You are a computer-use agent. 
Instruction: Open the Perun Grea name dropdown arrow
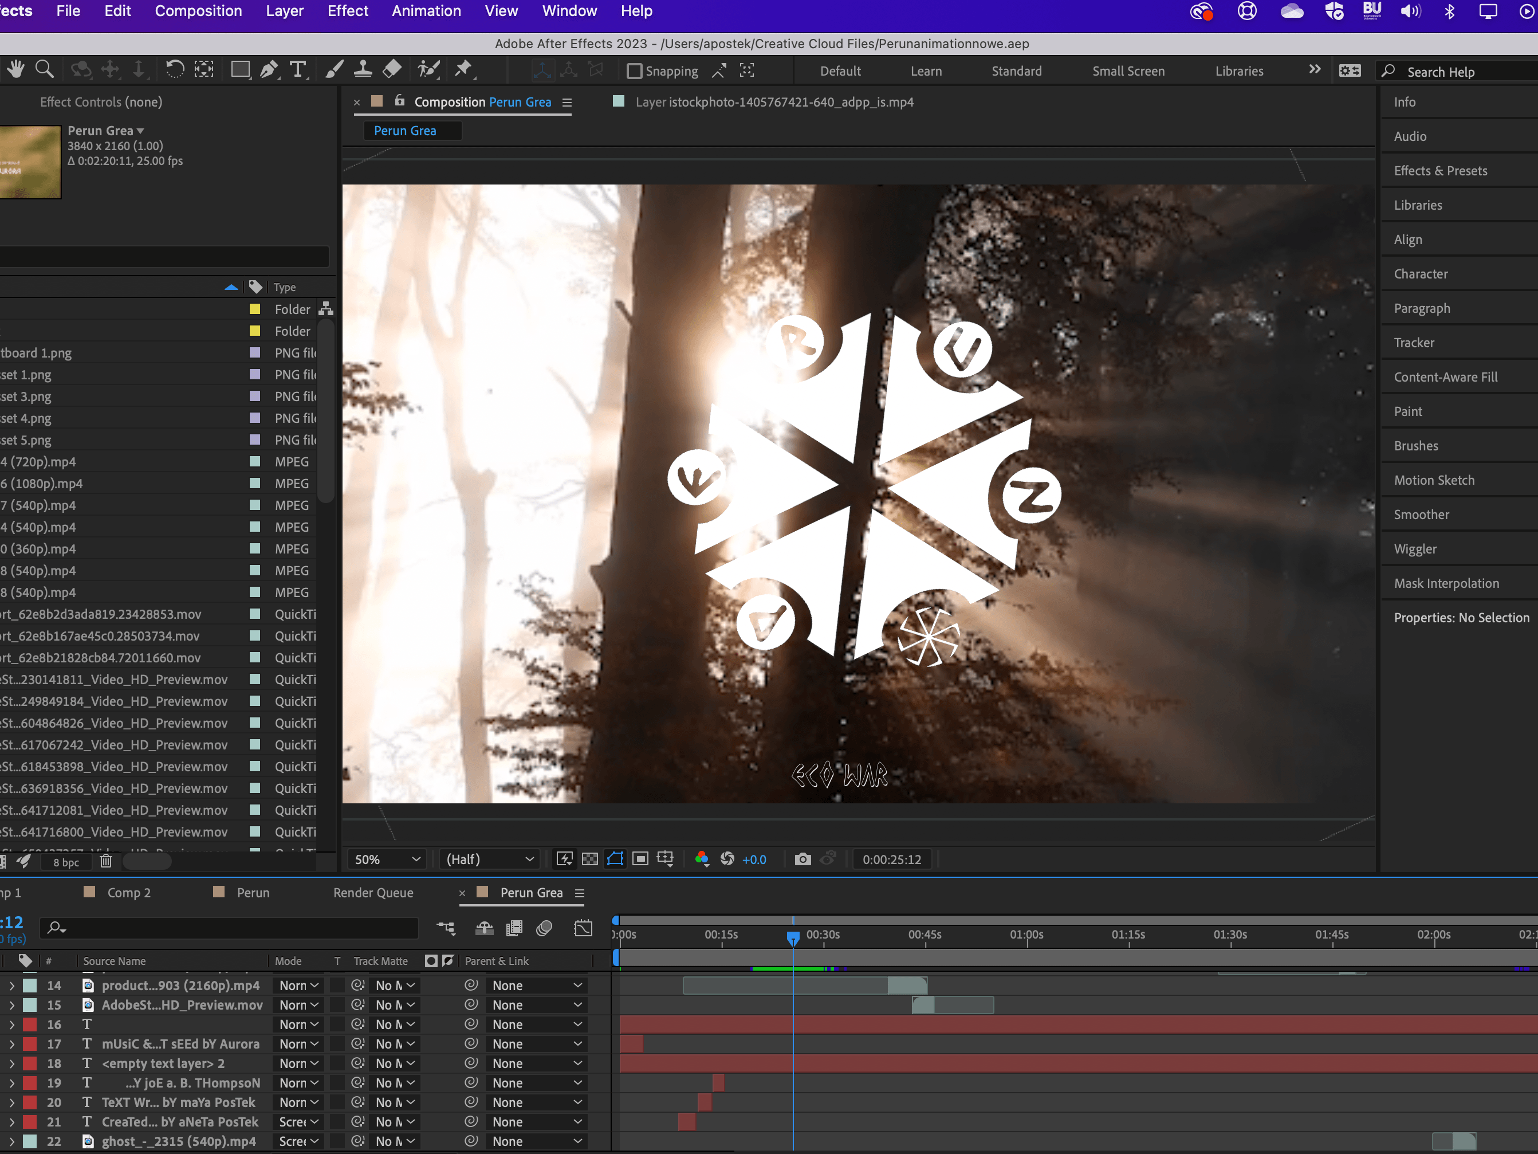[x=140, y=131]
